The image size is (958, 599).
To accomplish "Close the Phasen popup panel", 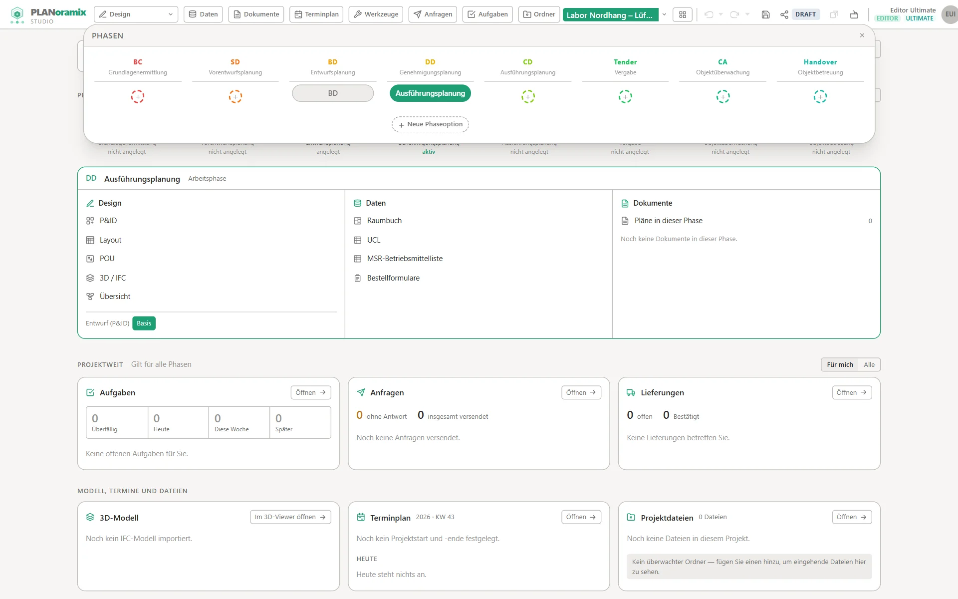I will click(862, 35).
